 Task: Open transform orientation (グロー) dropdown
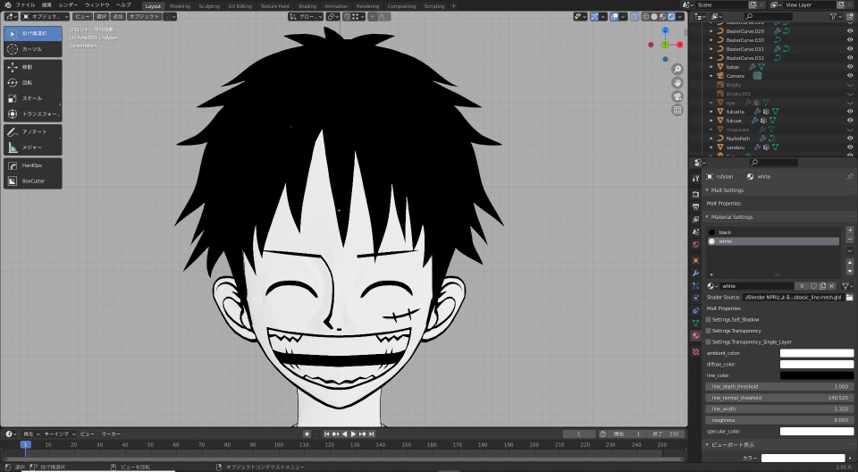coord(306,16)
